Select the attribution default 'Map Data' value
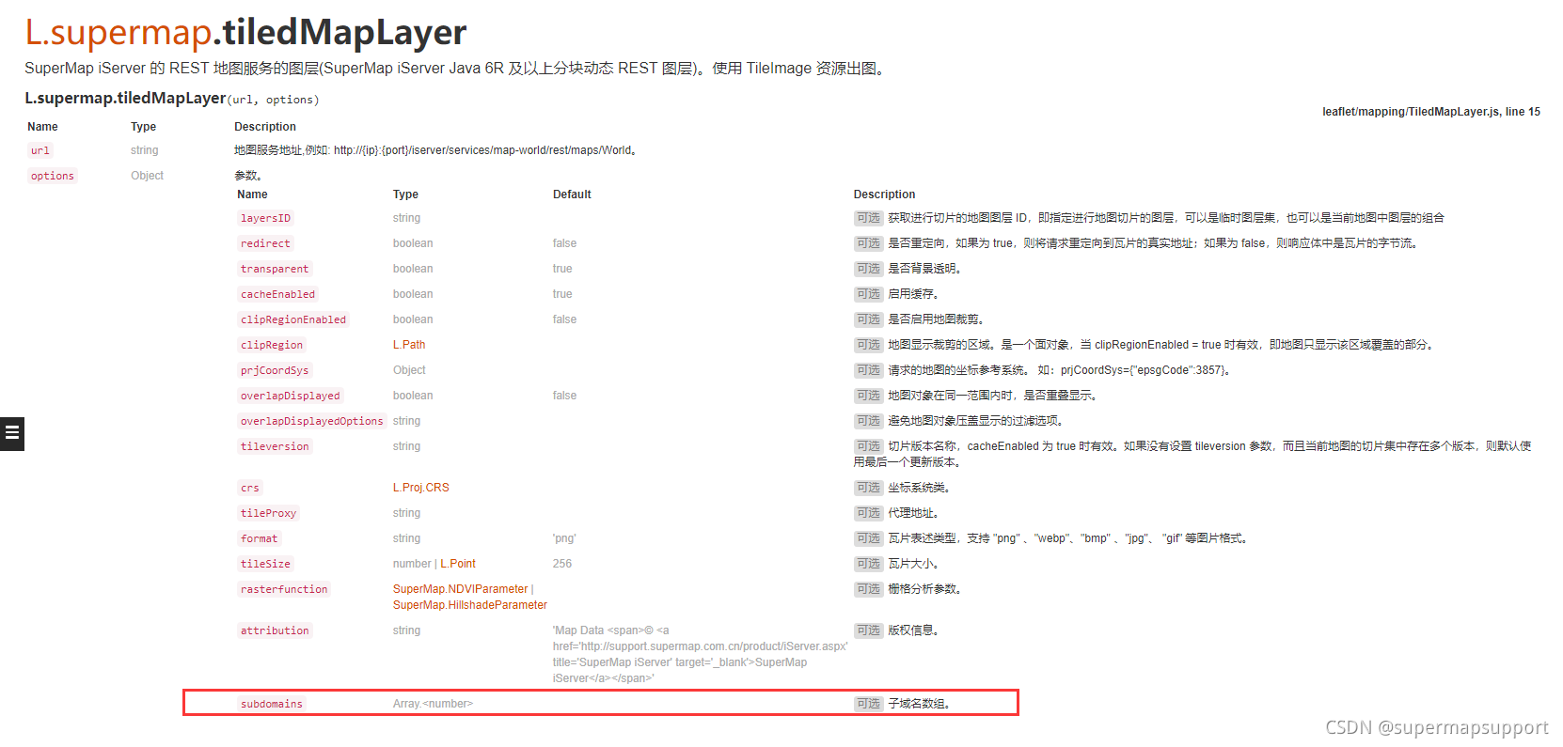 pyautogui.click(x=700, y=654)
